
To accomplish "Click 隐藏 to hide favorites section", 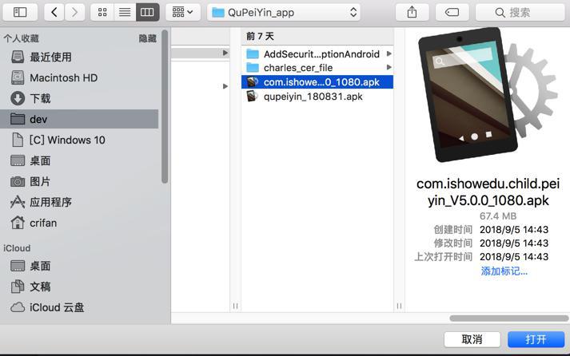I will pos(147,38).
